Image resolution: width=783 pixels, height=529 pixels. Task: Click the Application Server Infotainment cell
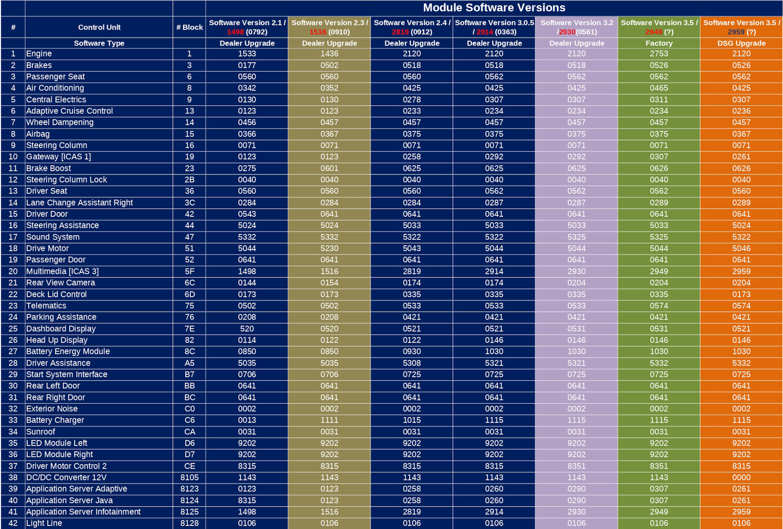coord(83,511)
